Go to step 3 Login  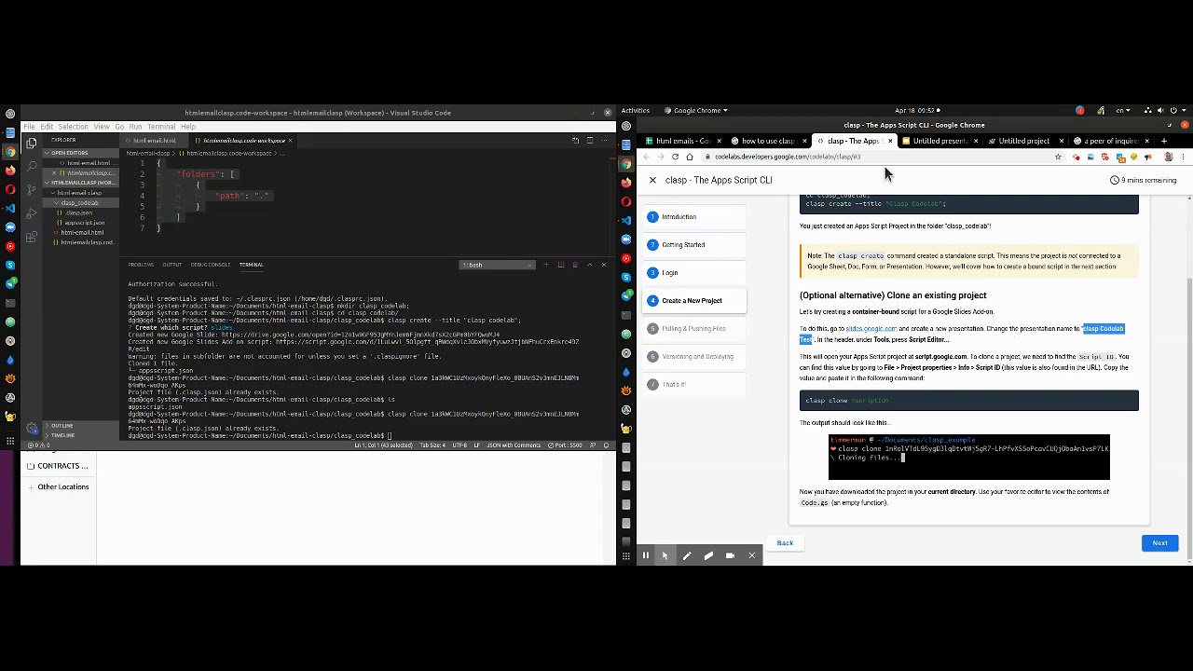(692, 273)
